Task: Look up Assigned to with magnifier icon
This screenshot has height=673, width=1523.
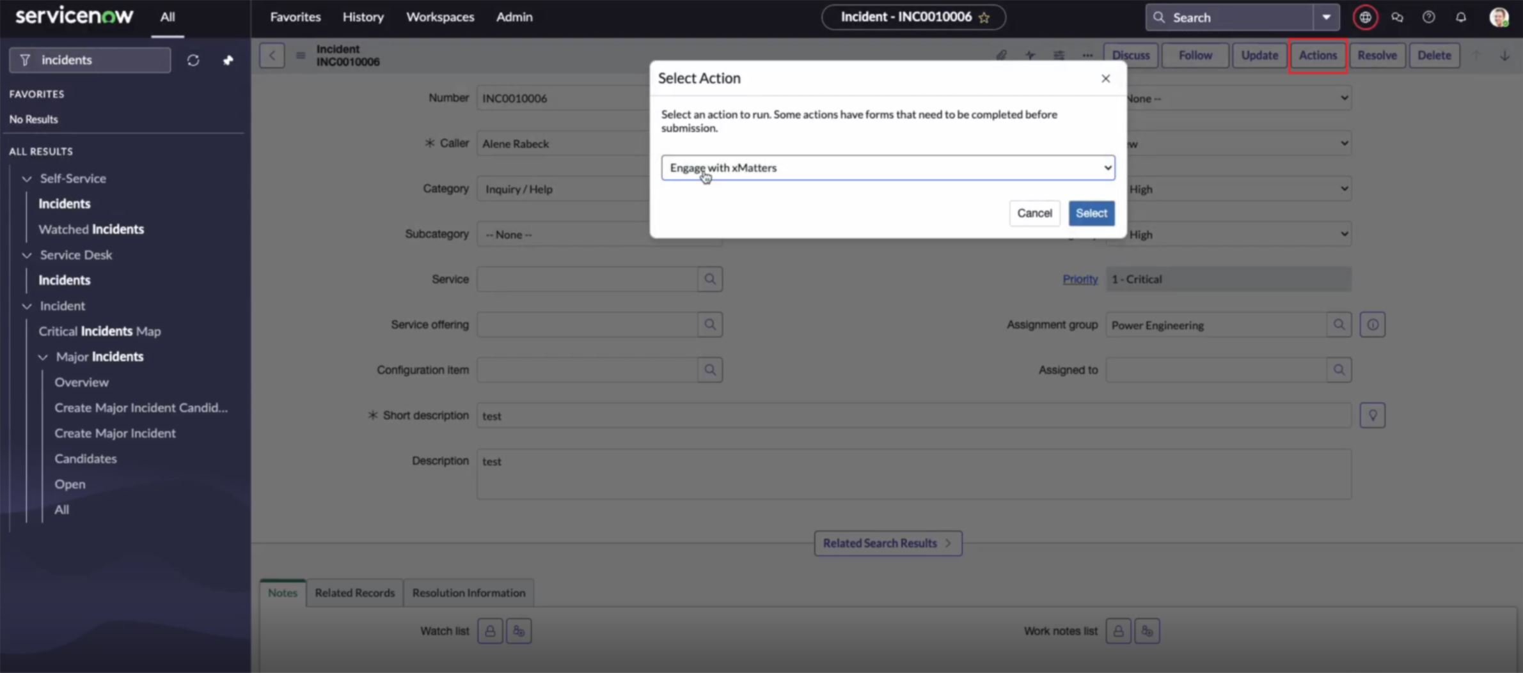Action: [x=1339, y=370]
